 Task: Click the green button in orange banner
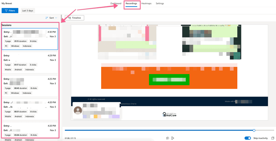point(169,79)
